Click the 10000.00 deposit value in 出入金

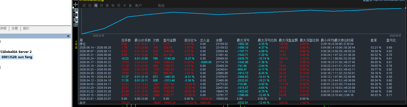click(x=206, y=99)
